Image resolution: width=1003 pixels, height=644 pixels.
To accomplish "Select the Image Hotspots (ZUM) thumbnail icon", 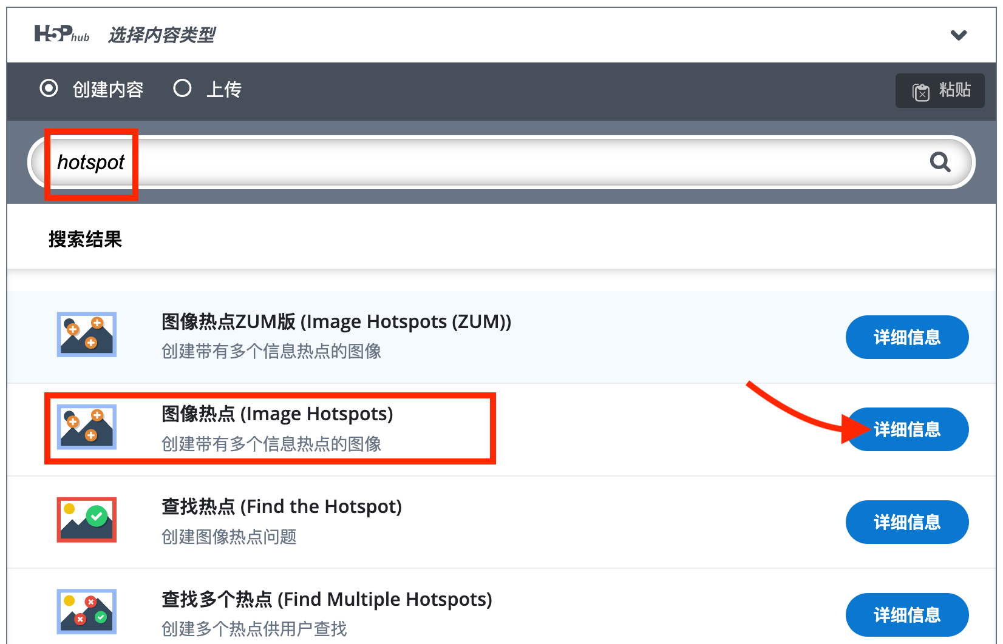I will coord(86,334).
